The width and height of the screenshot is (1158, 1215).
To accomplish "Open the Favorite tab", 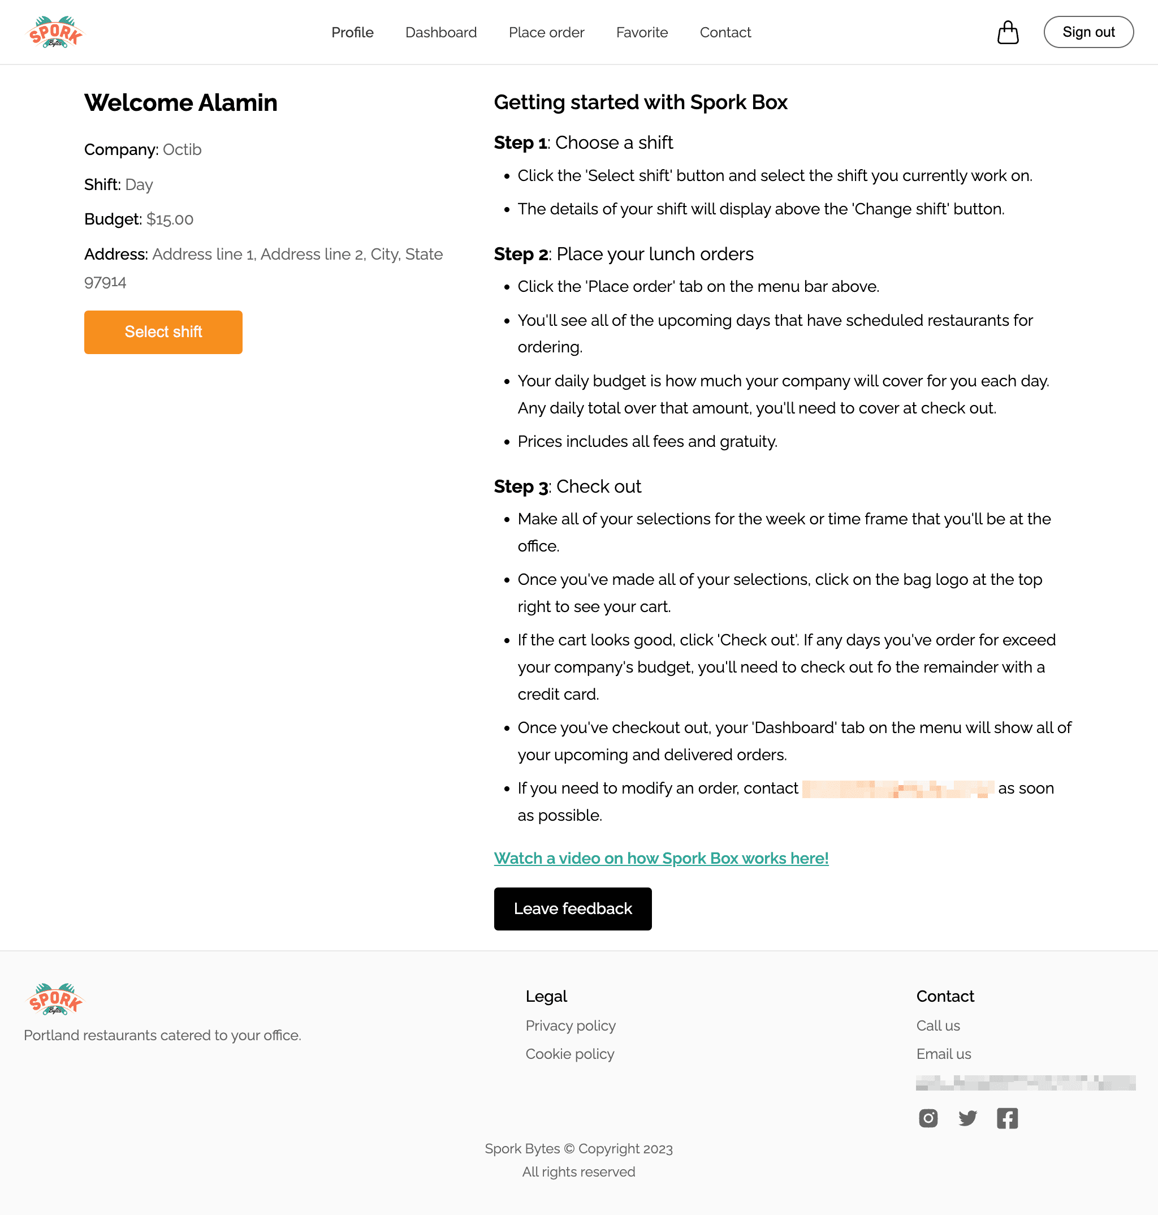I will (x=642, y=32).
